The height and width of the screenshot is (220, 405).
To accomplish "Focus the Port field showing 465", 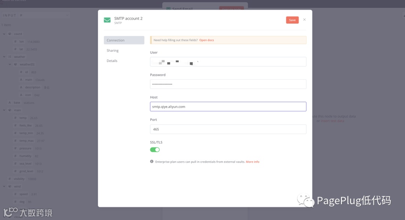I will tap(228, 129).
